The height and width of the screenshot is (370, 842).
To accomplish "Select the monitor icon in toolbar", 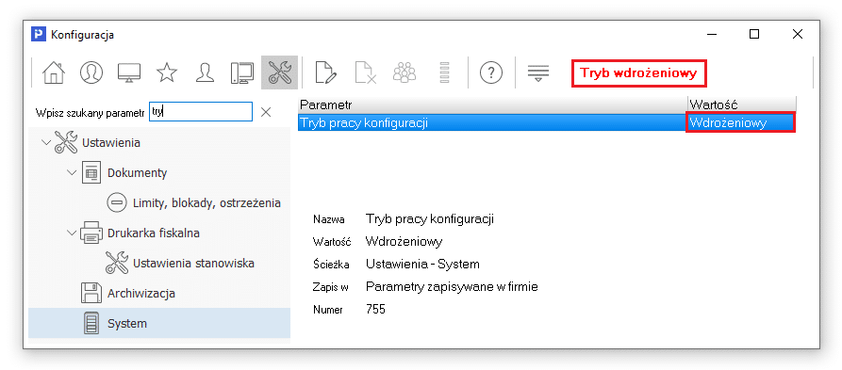I will point(129,72).
